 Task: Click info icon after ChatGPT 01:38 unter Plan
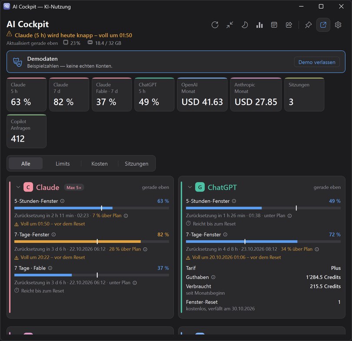[289, 215]
